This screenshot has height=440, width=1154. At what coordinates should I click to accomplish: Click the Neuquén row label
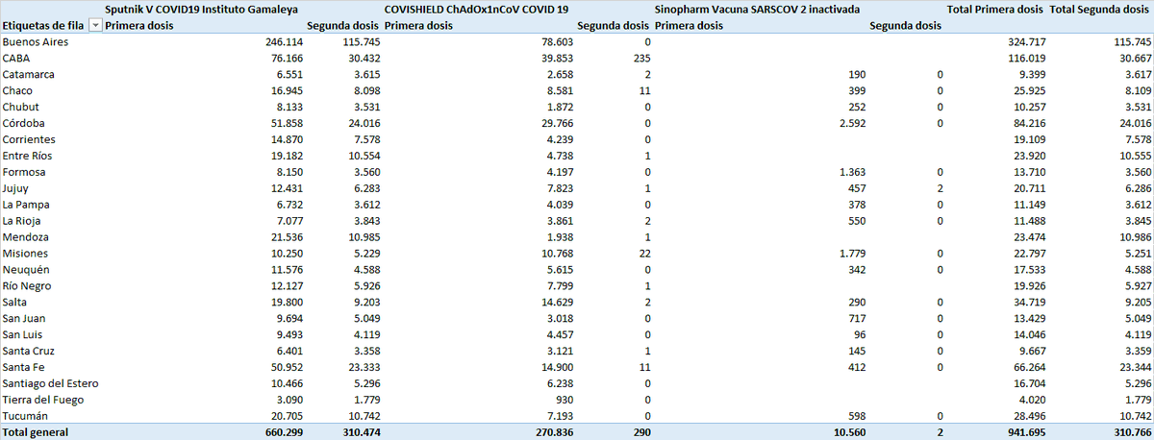(x=26, y=270)
